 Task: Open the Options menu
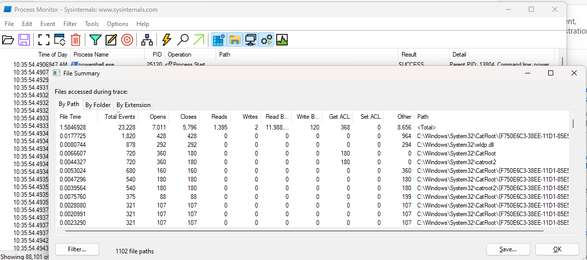tap(118, 24)
